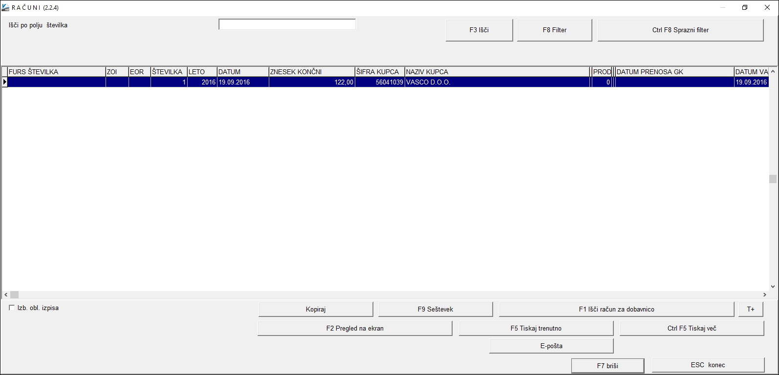The width and height of the screenshot is (779, 375).
Task: Click the vertical scrollbar up arrow
Action: click(773, 71)
